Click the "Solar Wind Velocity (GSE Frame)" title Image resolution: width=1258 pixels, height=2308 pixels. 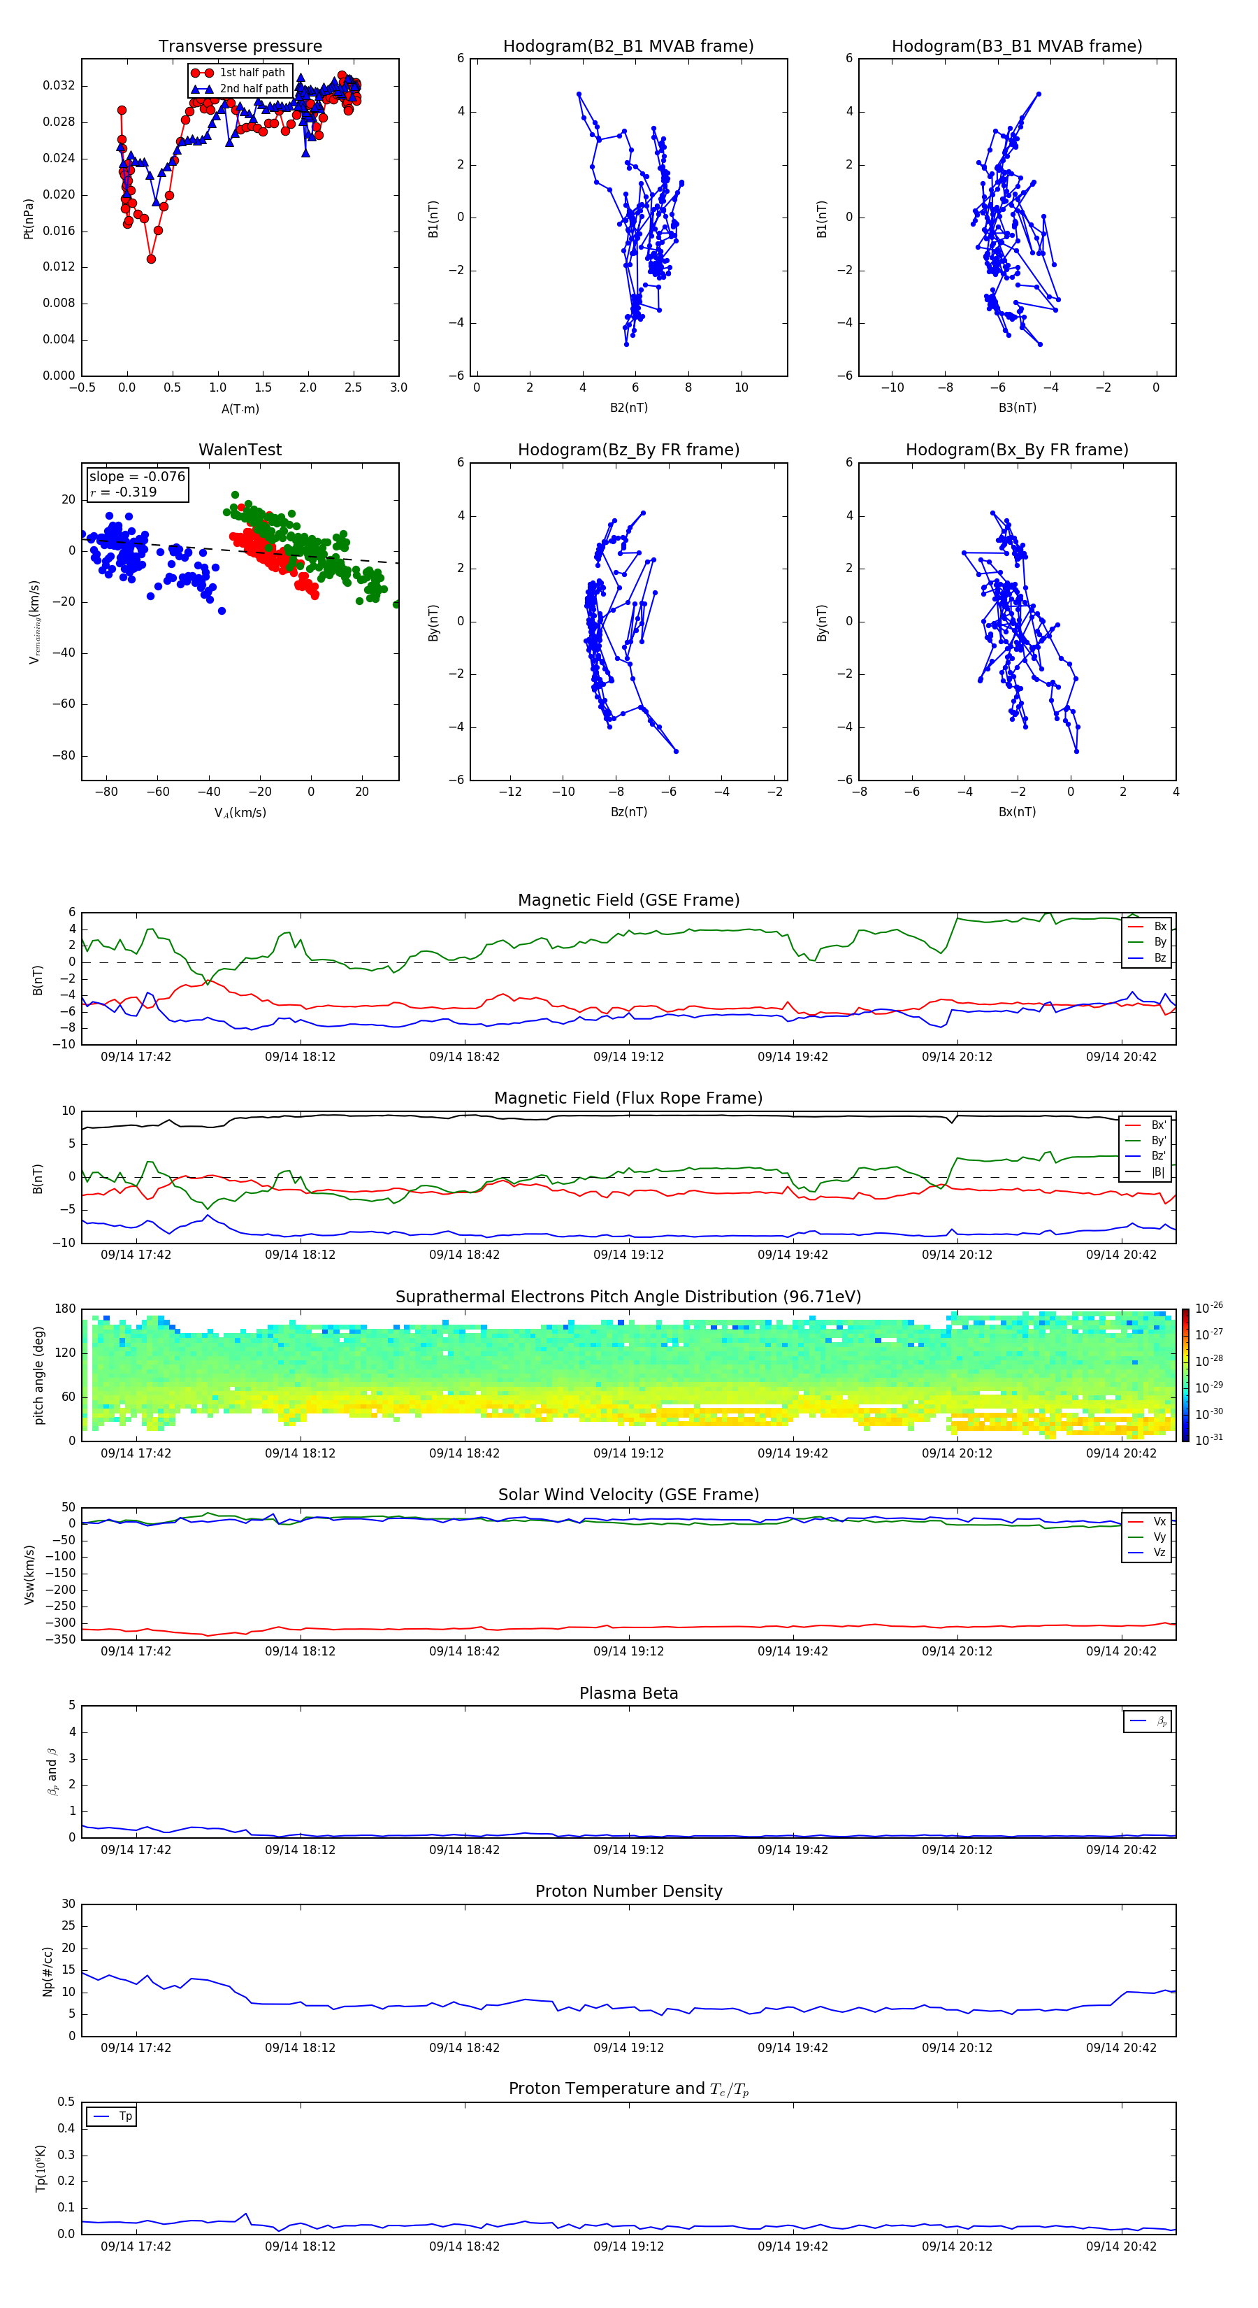coord(628,1495)
